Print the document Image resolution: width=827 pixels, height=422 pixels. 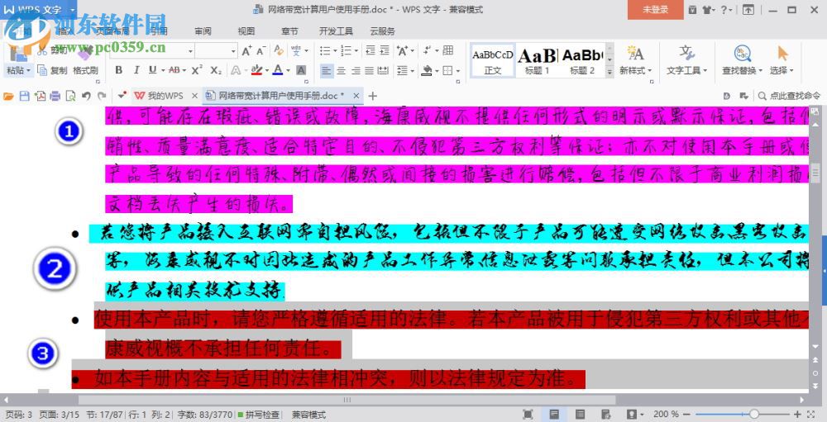pyautogui.click(x=55, y=96)
